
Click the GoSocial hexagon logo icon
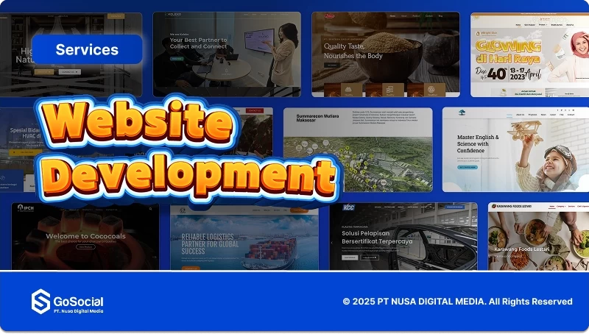(x=40, y=302)
